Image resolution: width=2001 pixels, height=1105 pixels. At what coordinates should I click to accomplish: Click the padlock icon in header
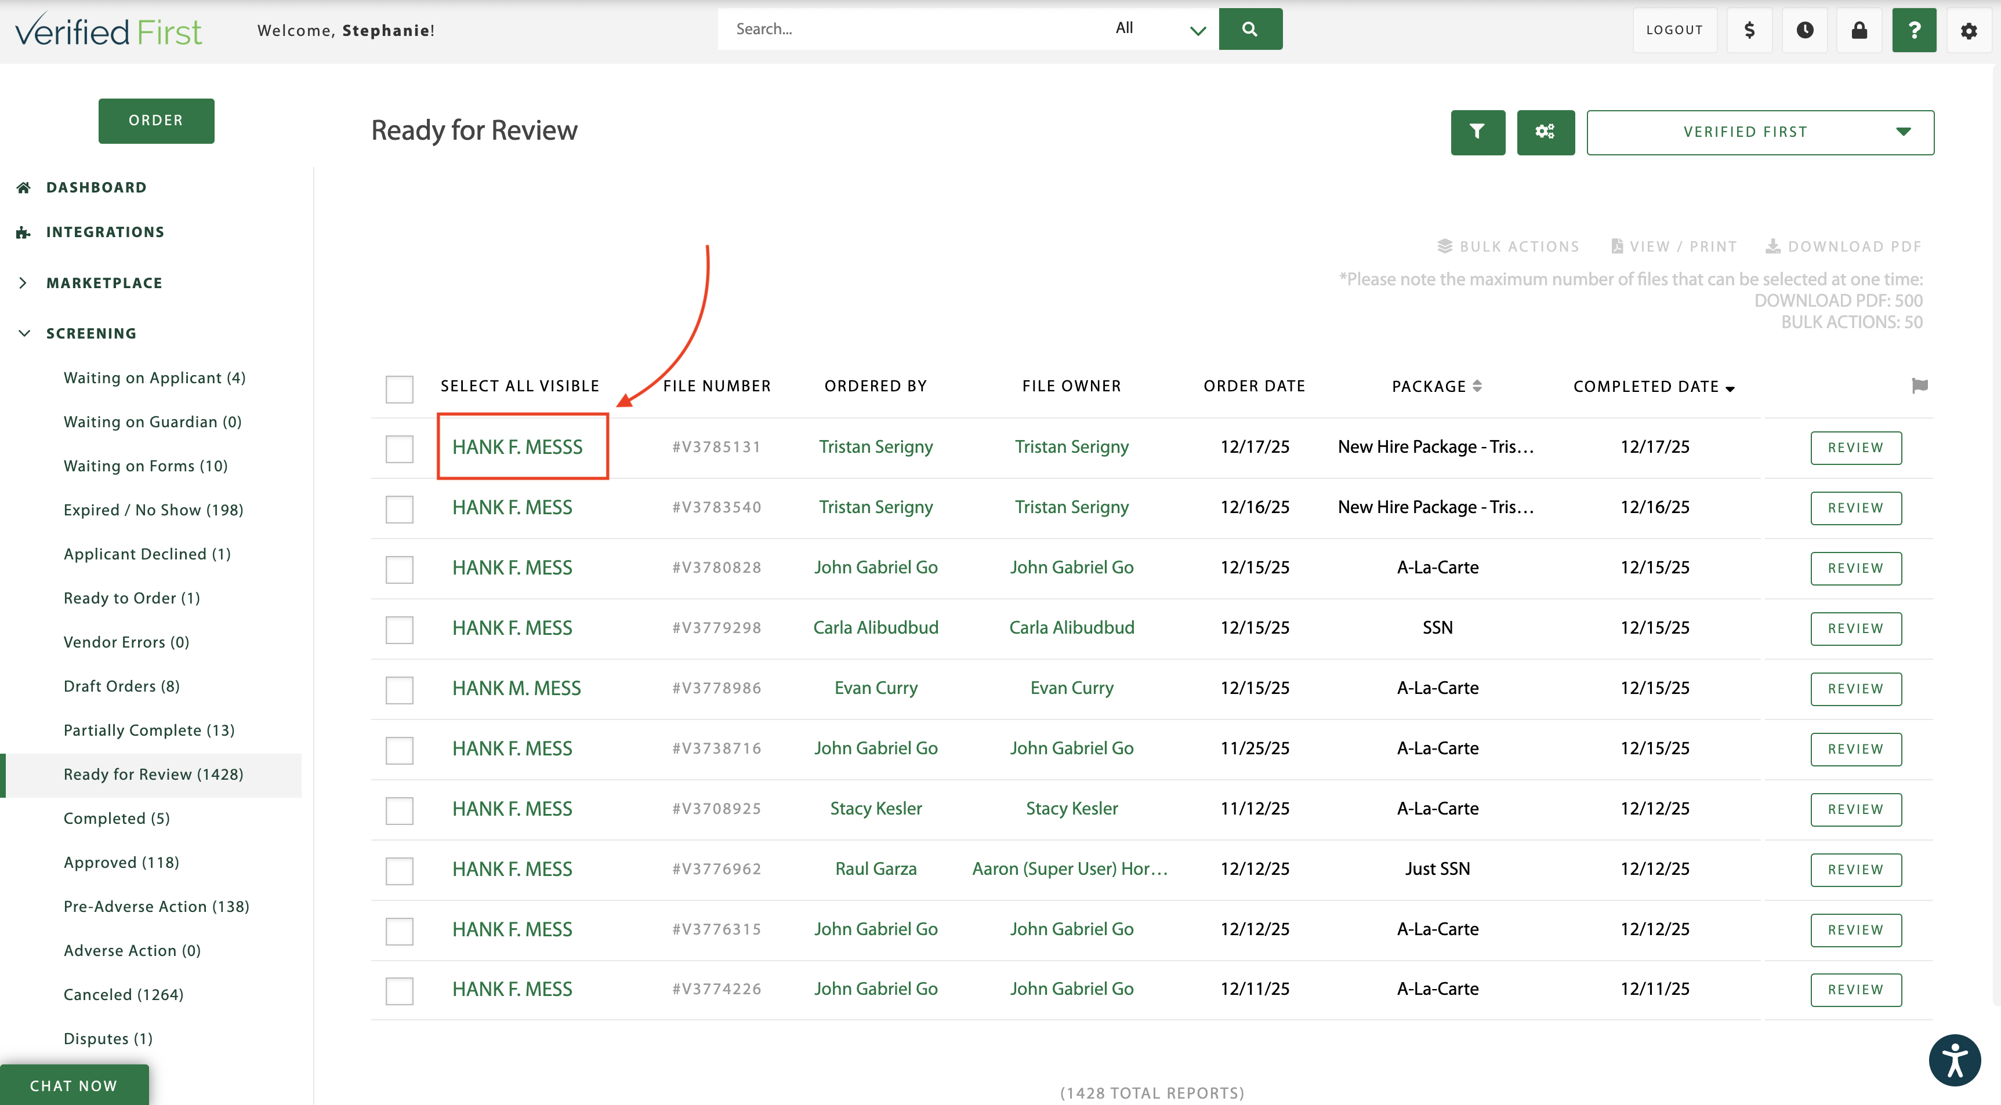click(1859, 30)
